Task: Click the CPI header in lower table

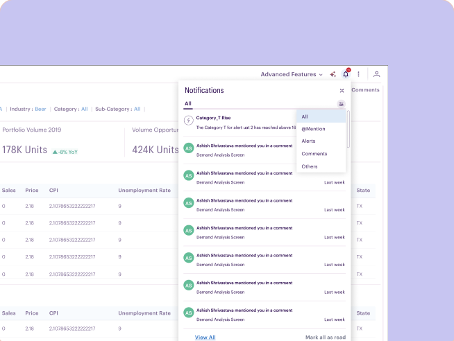Action: pyautogui.click(x=53, y=313)
